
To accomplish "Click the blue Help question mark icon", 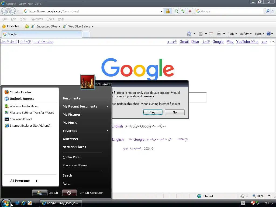I will [x=269, y=34].
